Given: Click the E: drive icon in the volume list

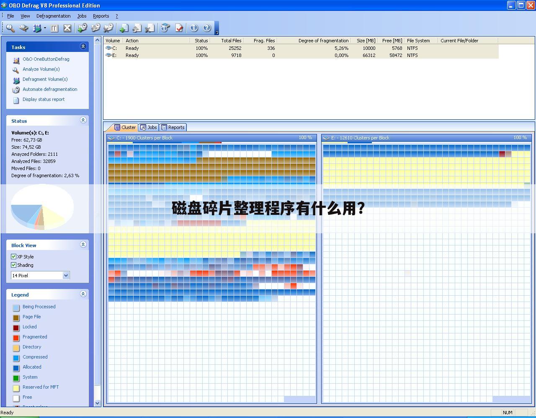Looking at the screenshot, I should click(x=108, y=55).
